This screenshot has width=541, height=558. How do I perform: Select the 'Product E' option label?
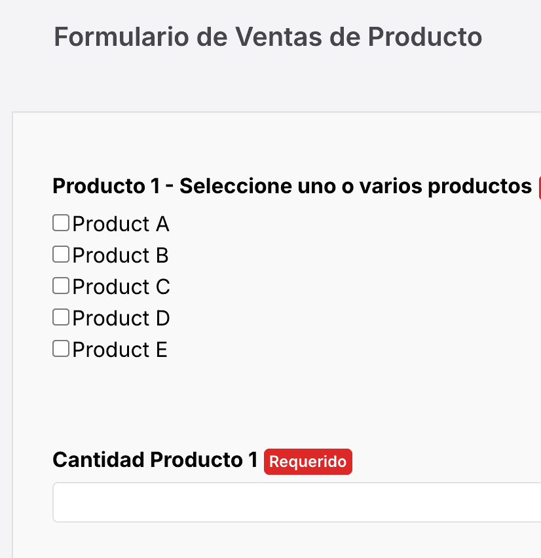tap(119, 350)
